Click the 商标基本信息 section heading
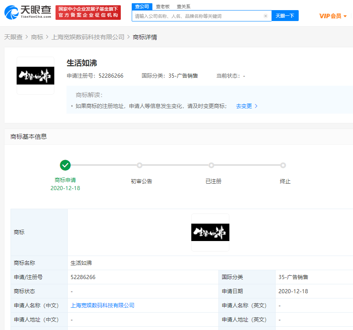 click(29, 137)
